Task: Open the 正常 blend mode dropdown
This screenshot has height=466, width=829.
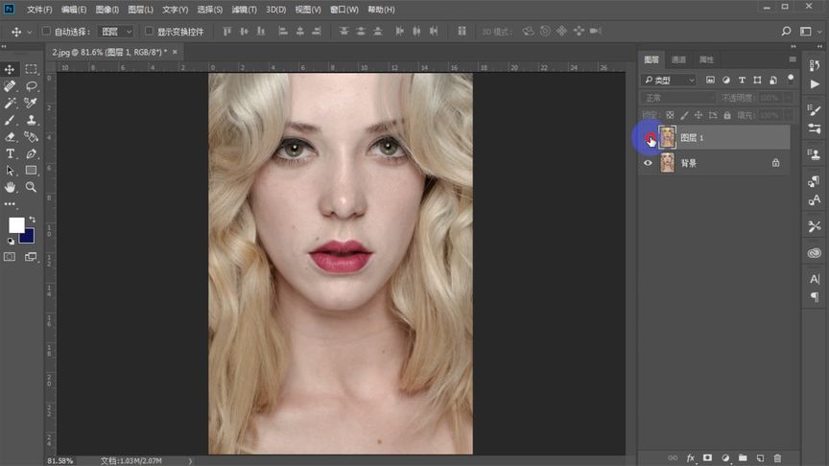Action: pyautogui.click(x=679, y=98)
